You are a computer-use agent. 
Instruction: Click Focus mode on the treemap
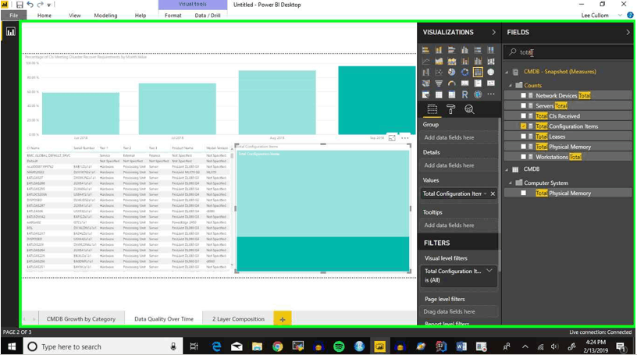392,138
